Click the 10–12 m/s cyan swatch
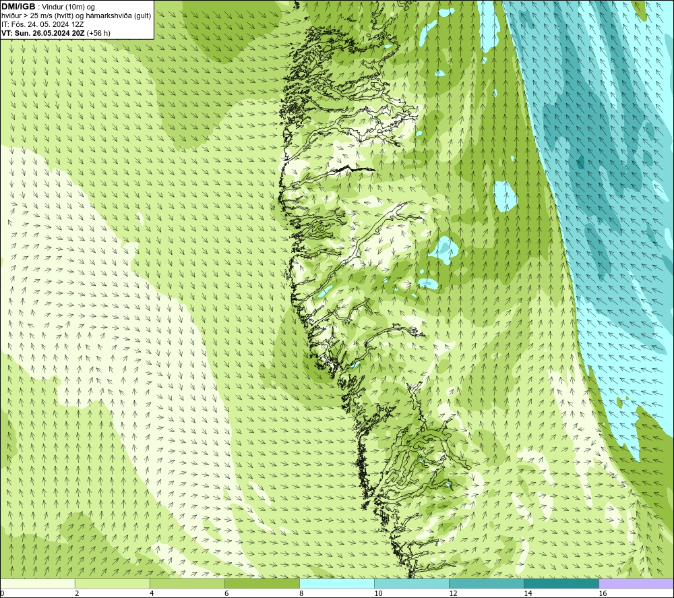The width and height of the screenshot is (674, 598). pos(411,583)
